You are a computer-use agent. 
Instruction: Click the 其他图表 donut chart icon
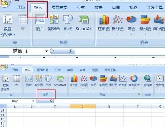(x=134, y=78)
